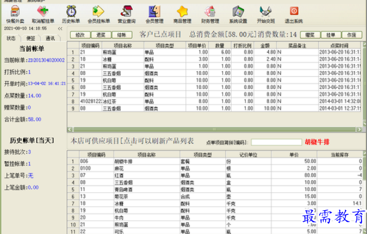Click the 挂单 button
Screen dimensions: 370x234
(331, 35)
